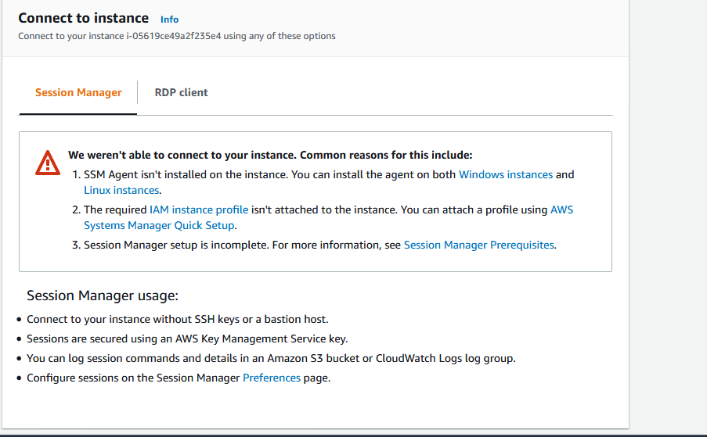Open the Info link beside the heading
Image resolution: width=707 pixels, height=437 pixels.
click(169, 19)
